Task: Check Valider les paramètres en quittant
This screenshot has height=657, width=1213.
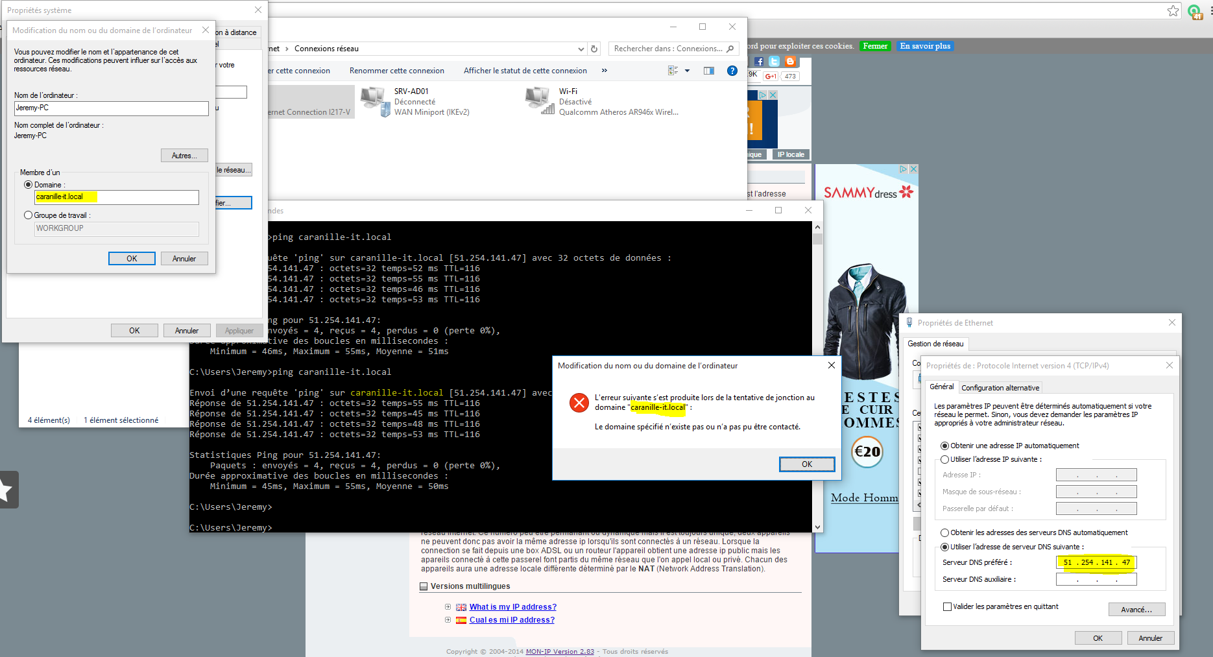Action: coord(947,606)
